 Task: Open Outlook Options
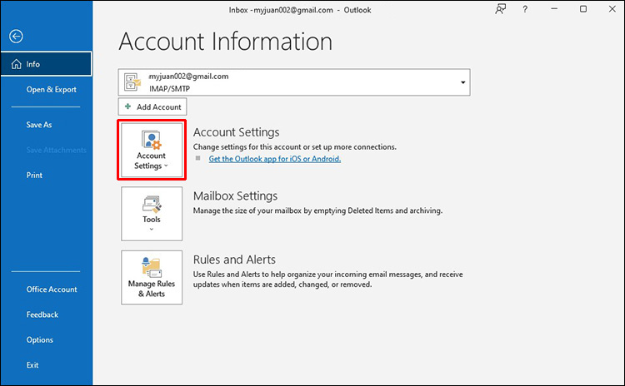pyautogui.click(x=39, y=339)
